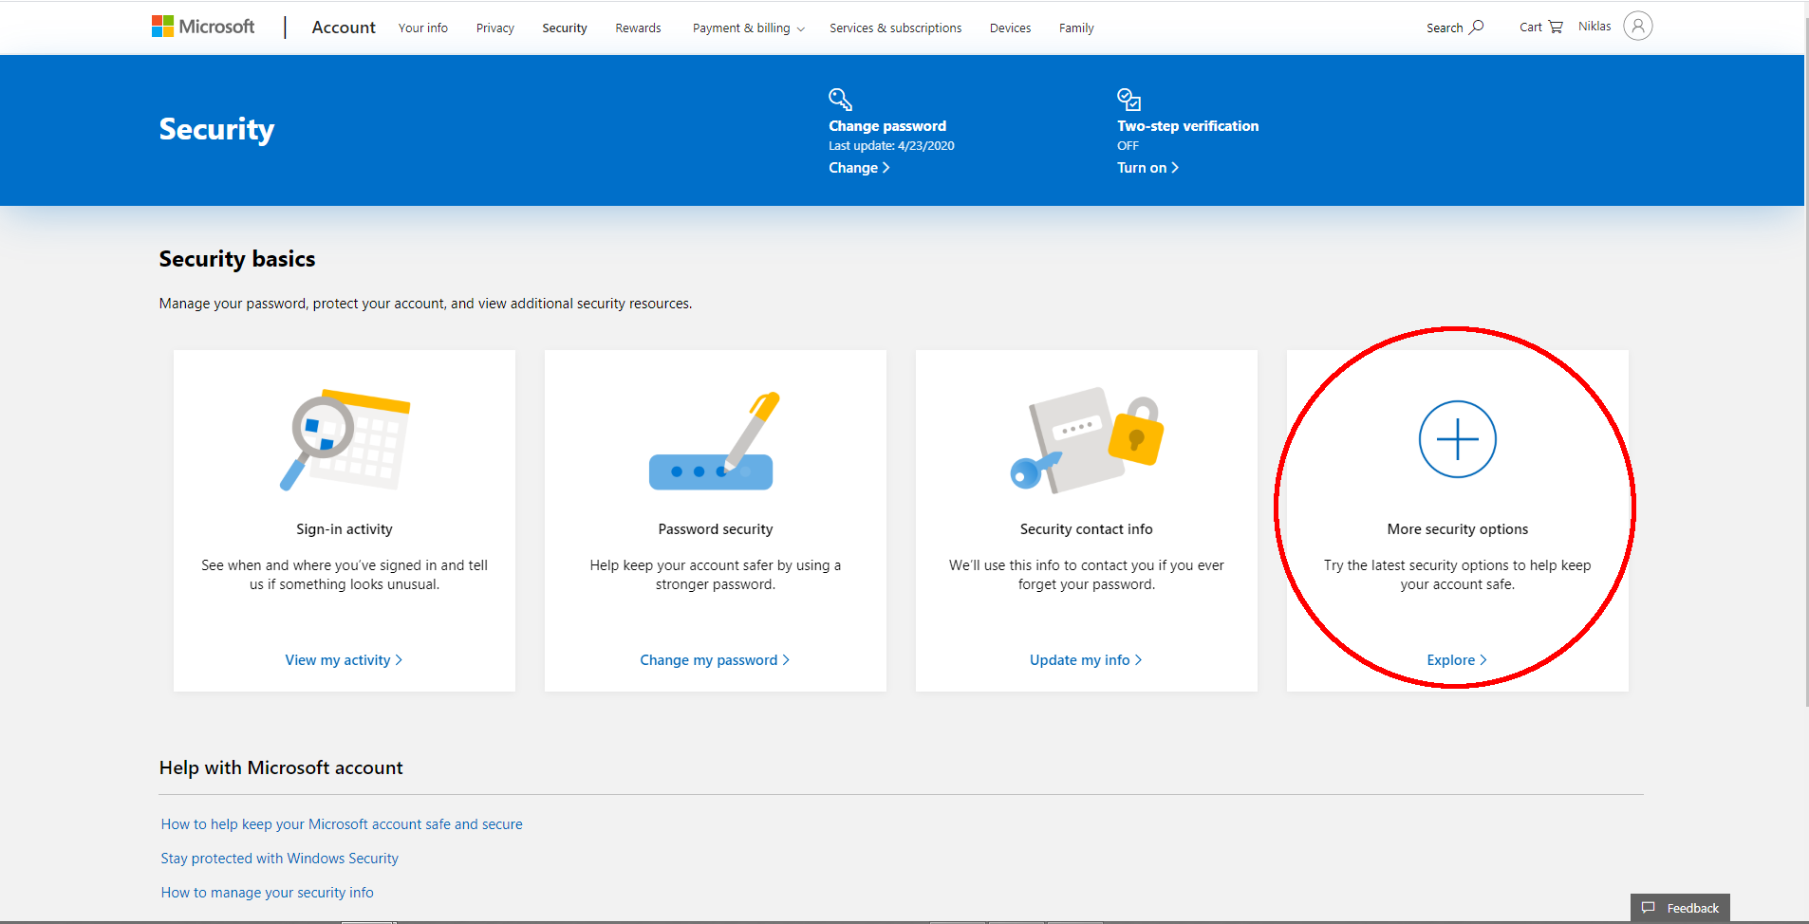This screenshot has width=1809, height=924.
Task: Click the More security options card title
Action: coord(1457,528)
